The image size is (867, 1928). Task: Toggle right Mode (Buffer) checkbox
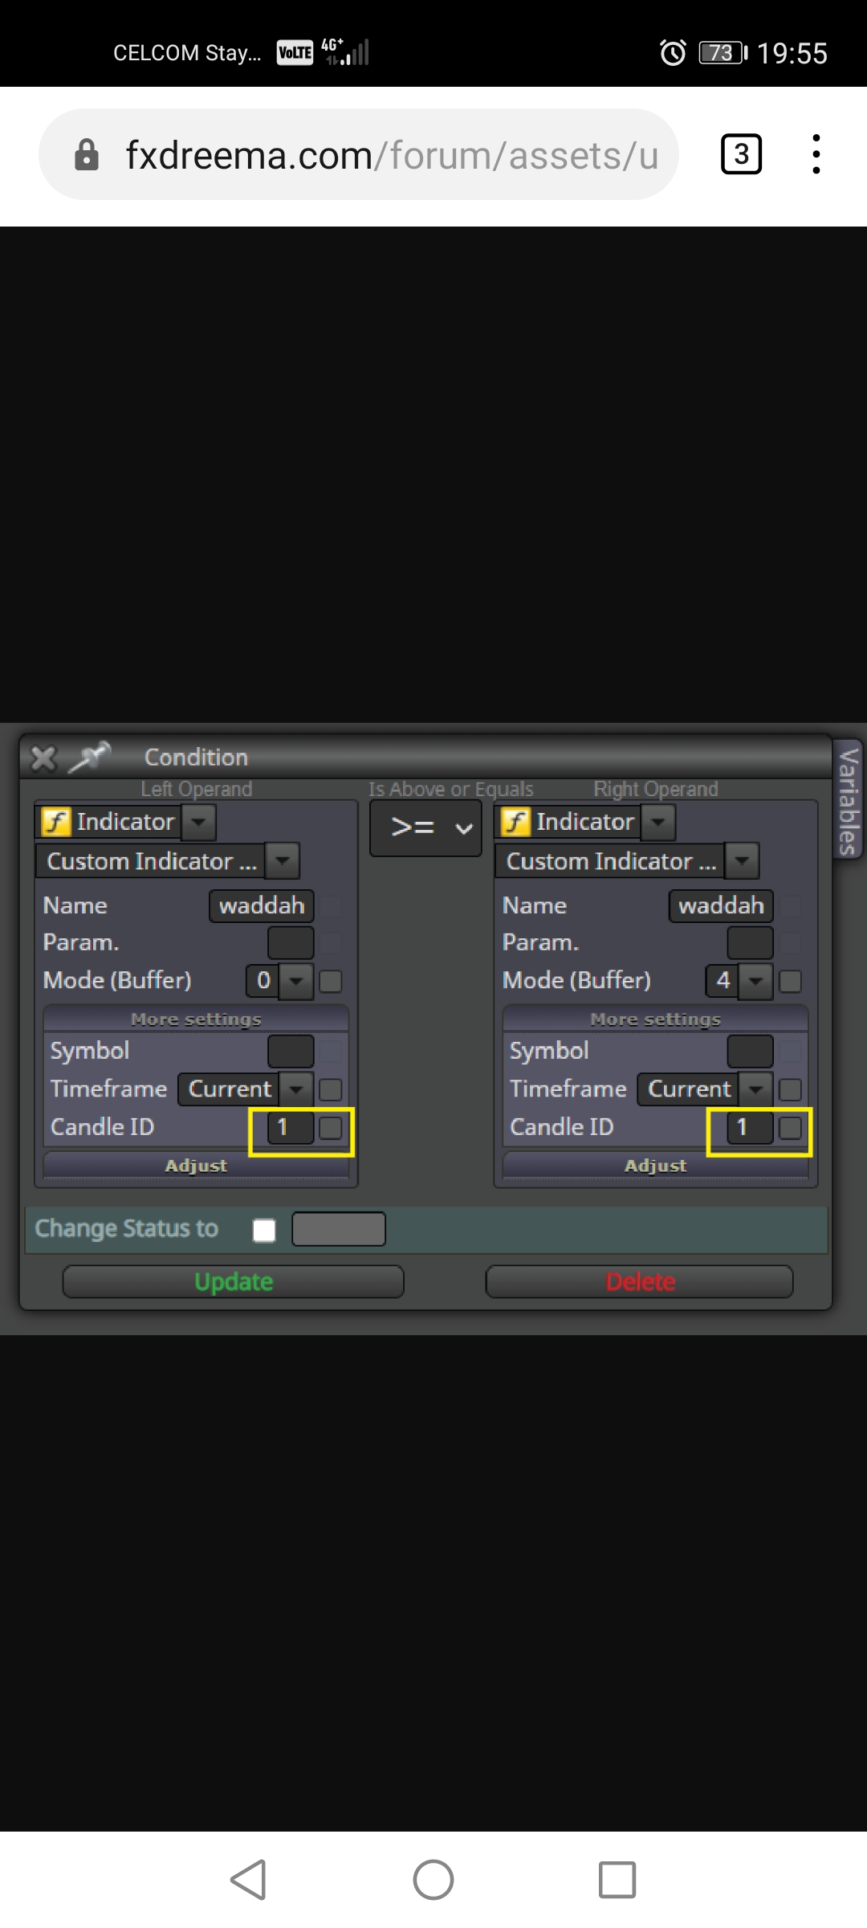pyautogui.click(x=790, y=981)
